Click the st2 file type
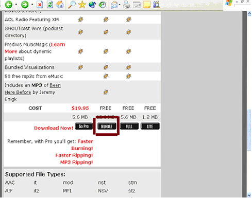The image size is (252, 198). coord(132,191)
